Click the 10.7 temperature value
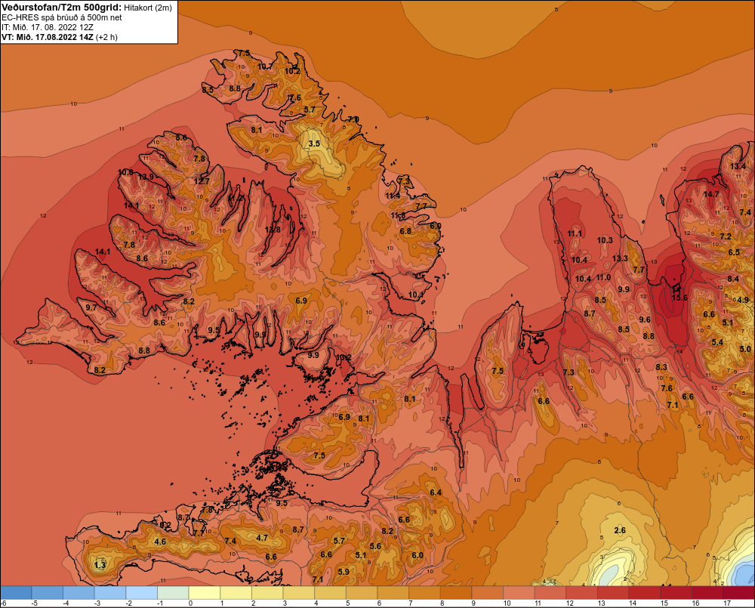Viewport: 755px width, 608px height. pyautogui.click(x=265, y=66)
